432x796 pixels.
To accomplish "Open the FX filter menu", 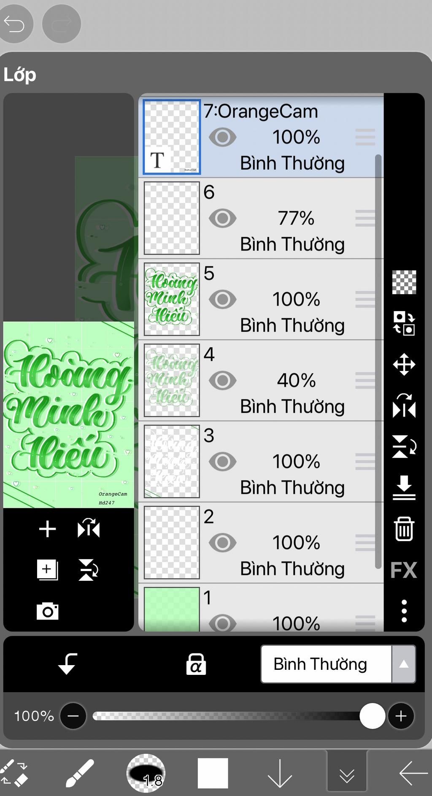I will pos(404,570).
